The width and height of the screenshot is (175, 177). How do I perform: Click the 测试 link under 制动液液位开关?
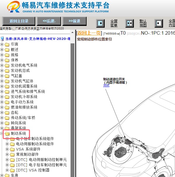(106, 86)
